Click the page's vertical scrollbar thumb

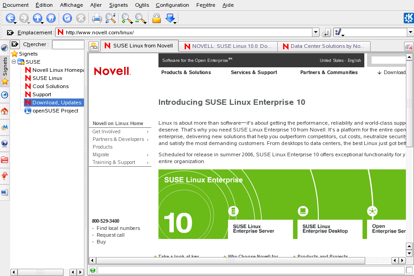(x=409, y=104)
